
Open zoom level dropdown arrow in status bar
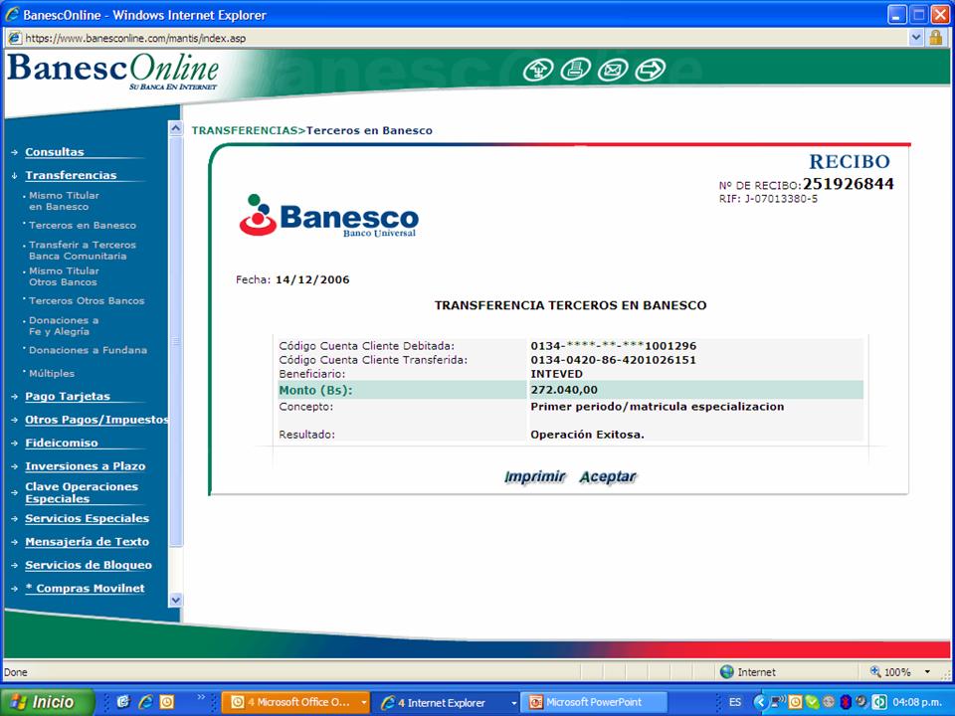[927, 671]
